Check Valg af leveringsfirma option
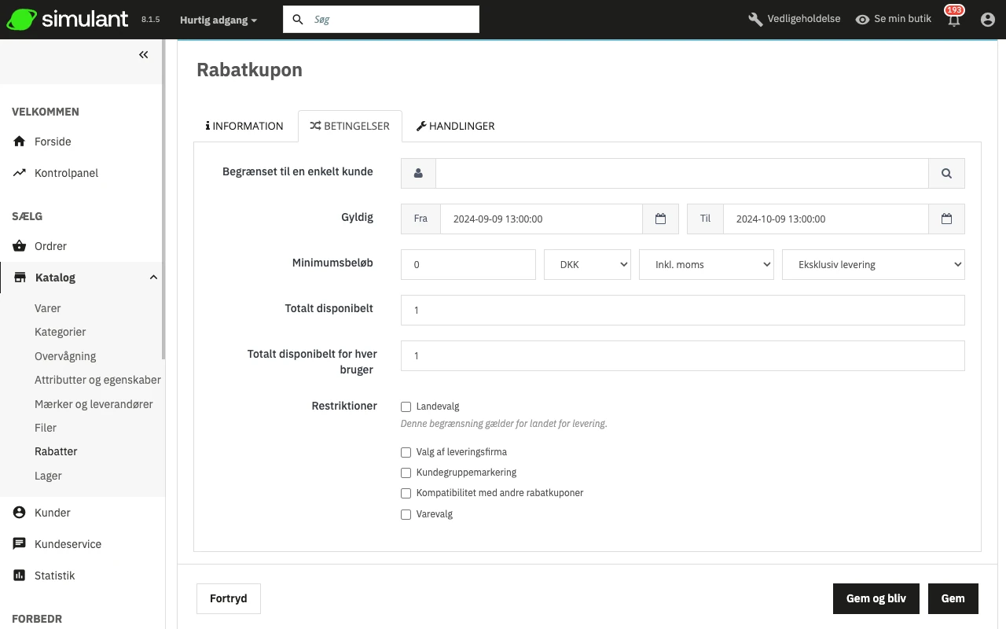This screenshot has width=1006, height=629. [x=406, y=452]
